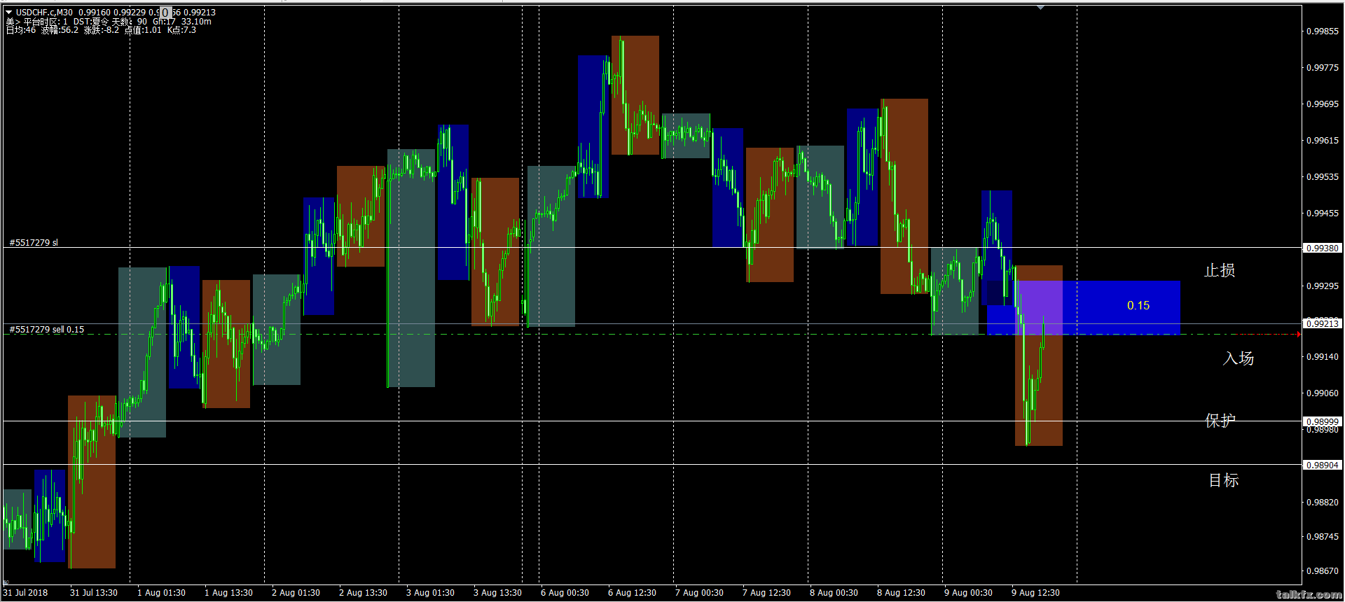
Task: Click the chart shift marker on top edge
Action: (1040, 7)
